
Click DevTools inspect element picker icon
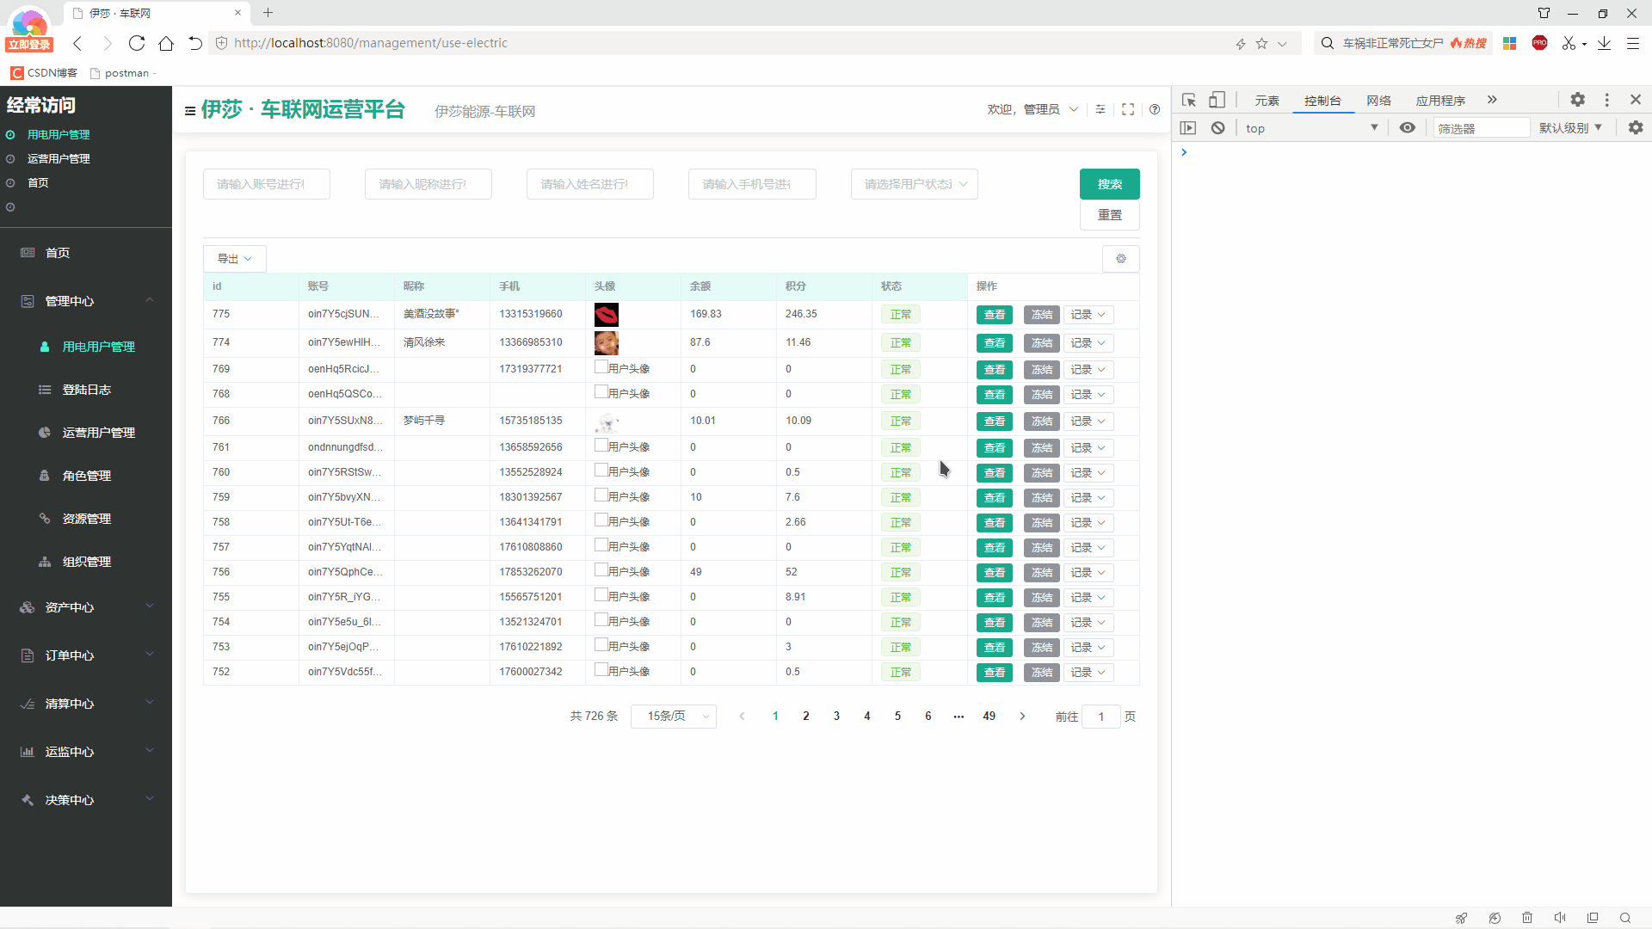1189,100
